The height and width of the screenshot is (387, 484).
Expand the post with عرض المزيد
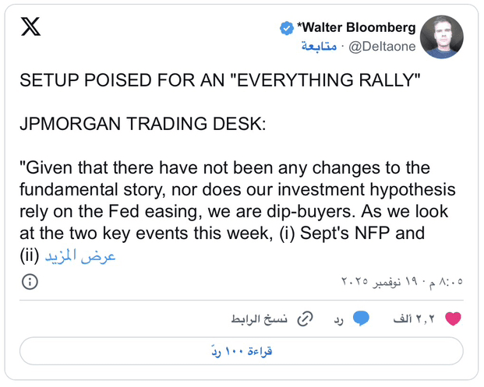tap(79, 256)
